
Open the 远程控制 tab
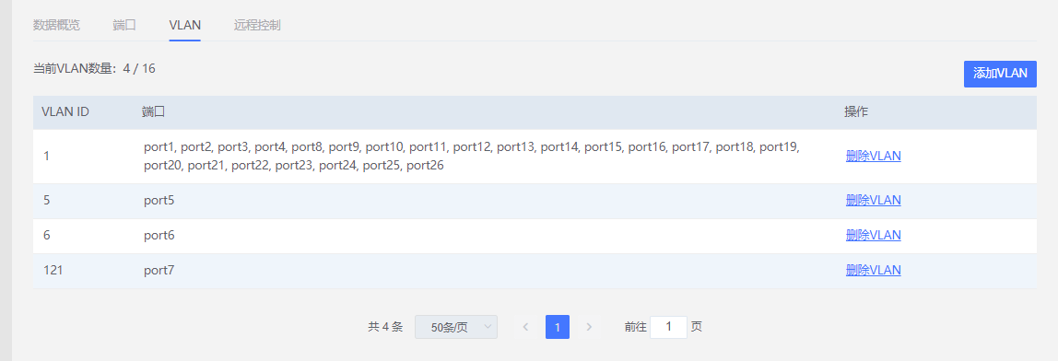coord(257,25)
